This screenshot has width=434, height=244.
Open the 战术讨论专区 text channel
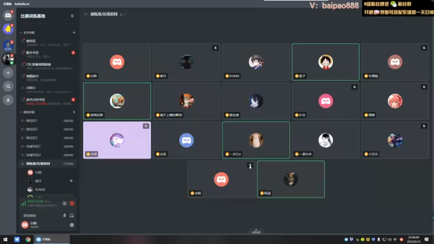(48, 101)
